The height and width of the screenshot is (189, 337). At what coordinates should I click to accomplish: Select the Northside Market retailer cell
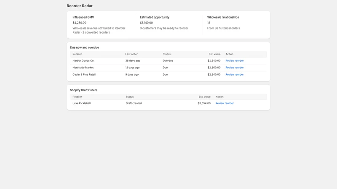point(83,68)
